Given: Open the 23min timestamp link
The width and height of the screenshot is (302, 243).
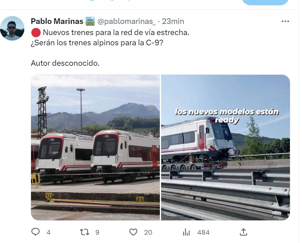Looking at the screenshot, I should (173, 21).
